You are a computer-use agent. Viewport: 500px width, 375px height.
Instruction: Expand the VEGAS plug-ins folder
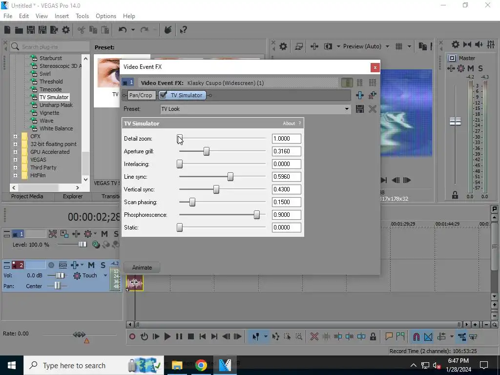click(x=15, y=160)
